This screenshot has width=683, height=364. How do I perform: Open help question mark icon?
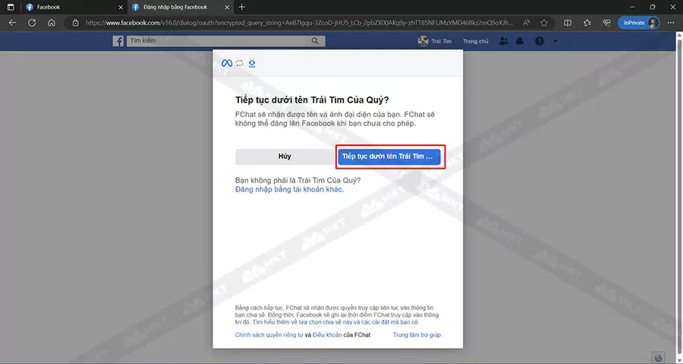pyautogui.click(x=540, y=41)
